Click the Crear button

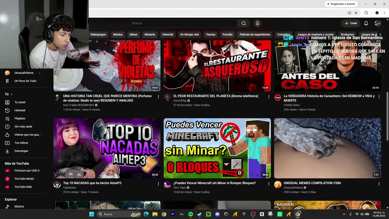click(351, 23)
